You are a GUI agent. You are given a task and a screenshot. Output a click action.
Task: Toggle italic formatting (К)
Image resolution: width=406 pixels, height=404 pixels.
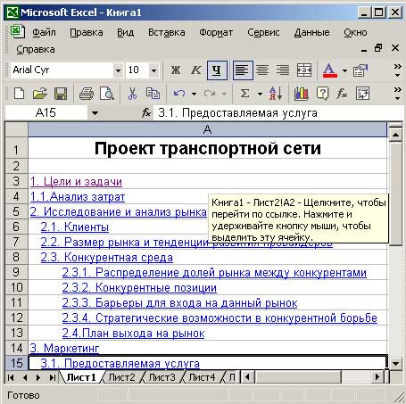196,70
